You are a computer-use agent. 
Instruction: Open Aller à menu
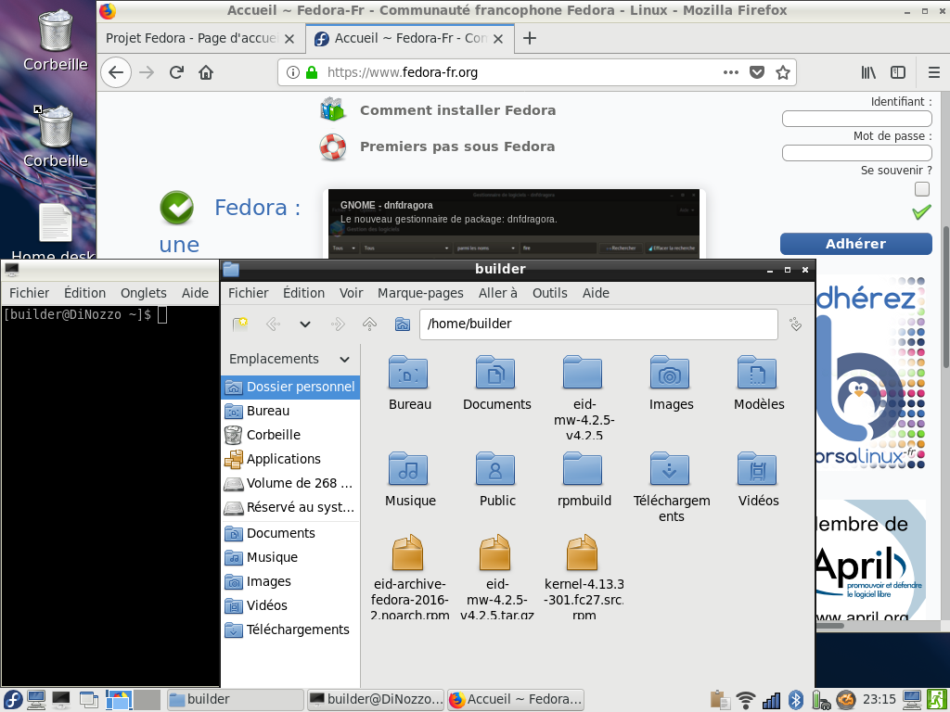498,293
